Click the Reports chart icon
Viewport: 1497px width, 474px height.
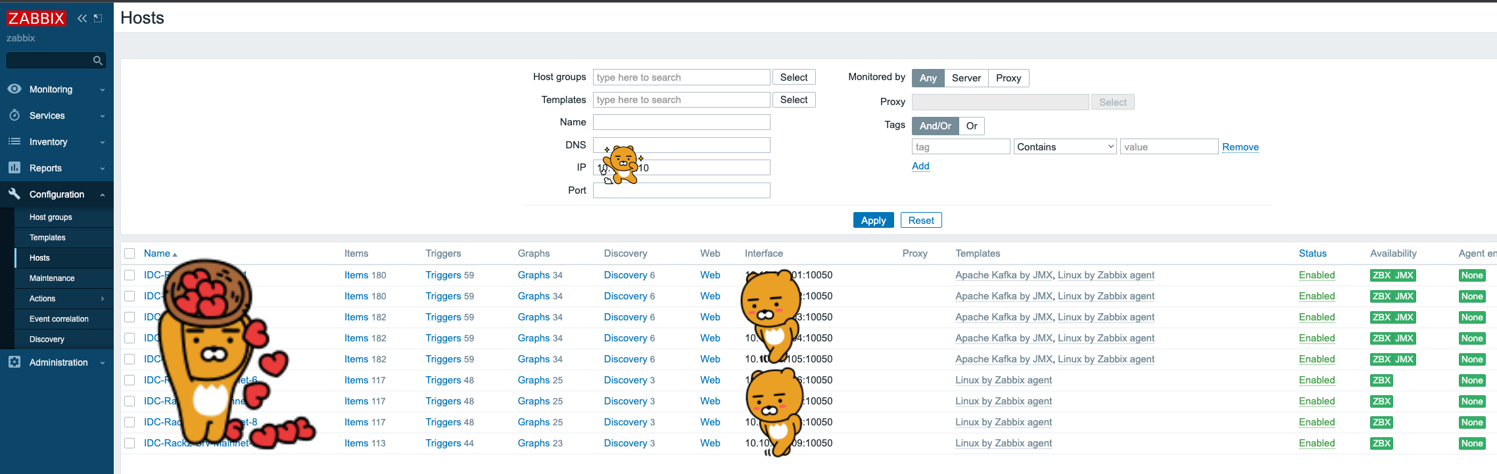(x=14, y=167)
